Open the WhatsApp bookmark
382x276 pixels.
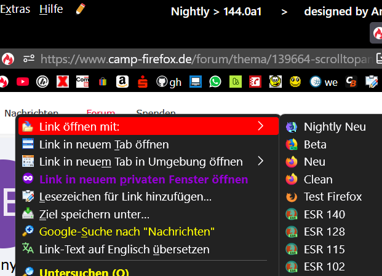tap(215, 82)
